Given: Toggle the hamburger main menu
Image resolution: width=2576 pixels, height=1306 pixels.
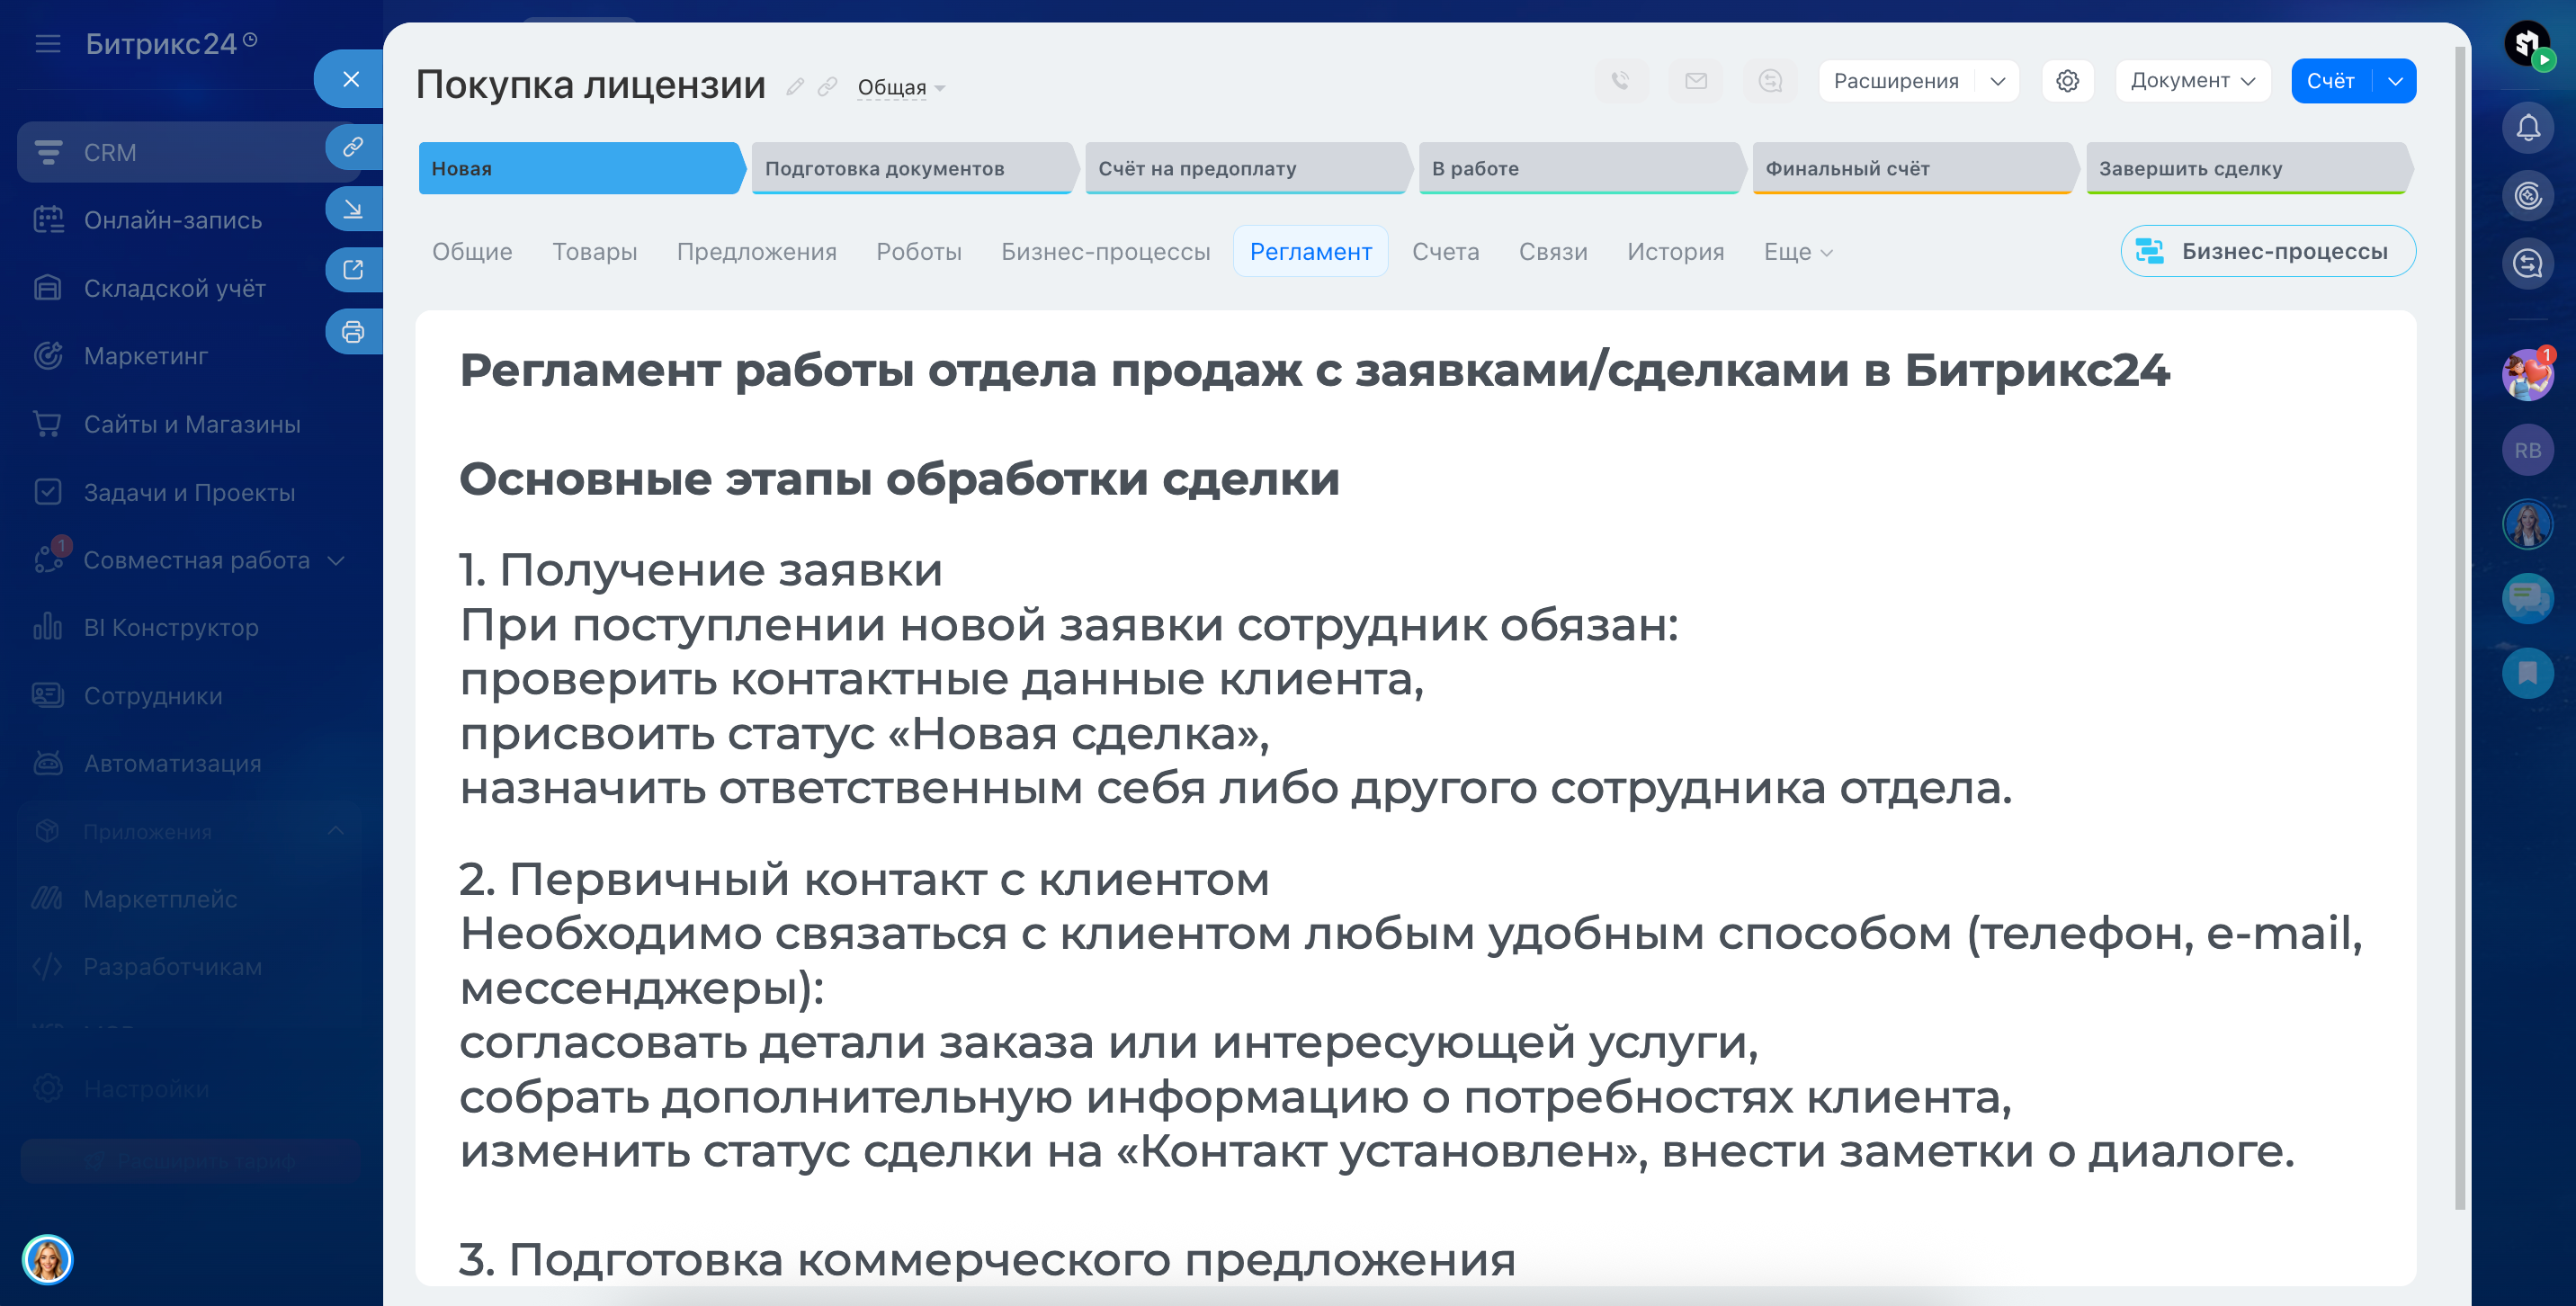Looking at the screenshot, I should point(47,44).
